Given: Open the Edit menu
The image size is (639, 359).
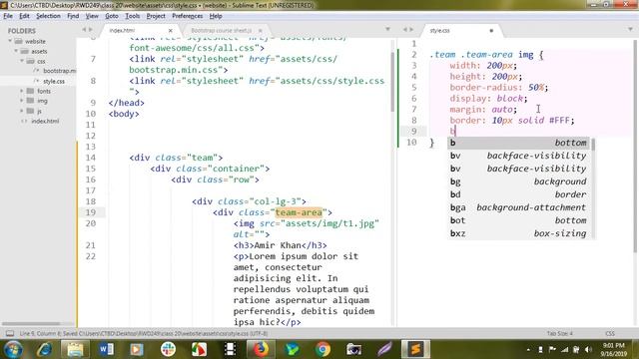Looking at the screenshot, I should coord(24,16).
